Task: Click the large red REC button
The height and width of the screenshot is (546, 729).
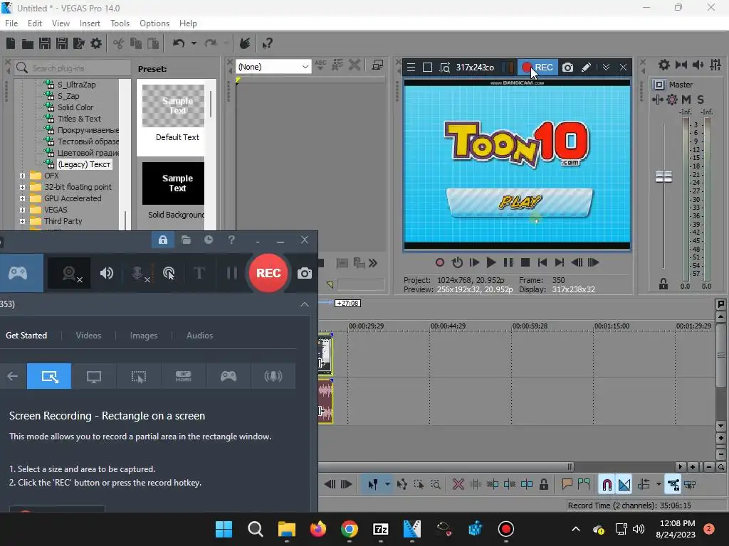Action: pyautogui.click(x=268, y=273)
